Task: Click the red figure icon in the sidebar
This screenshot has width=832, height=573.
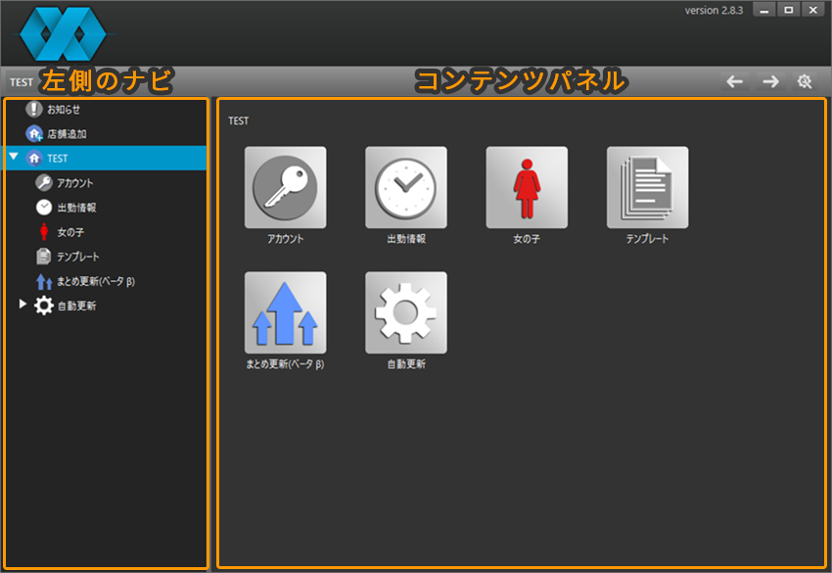Action: [44, 231]
